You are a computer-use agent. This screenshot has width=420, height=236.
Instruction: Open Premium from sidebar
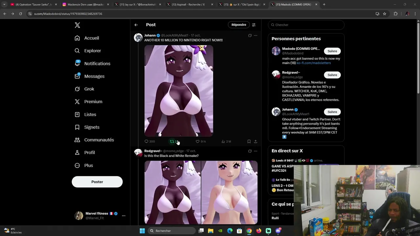click(88, 102)
